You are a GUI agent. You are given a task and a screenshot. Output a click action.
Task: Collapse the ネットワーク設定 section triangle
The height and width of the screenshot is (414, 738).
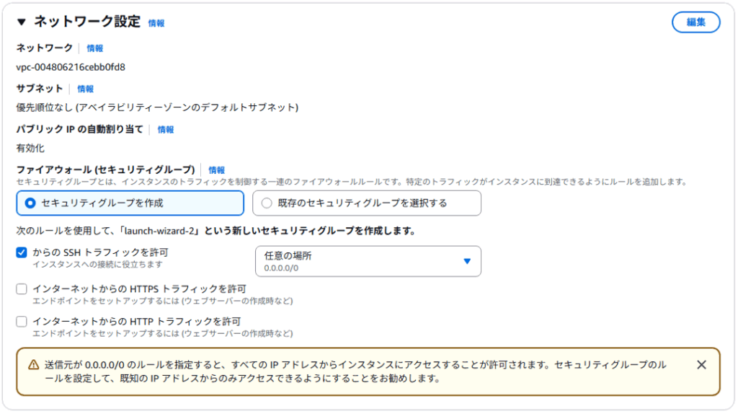tap(21, 22)
